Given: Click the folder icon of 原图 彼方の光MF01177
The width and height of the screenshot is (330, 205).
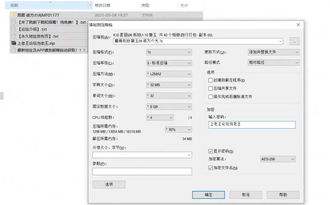Looking at the screenshot, I should (x=13, y=15).
